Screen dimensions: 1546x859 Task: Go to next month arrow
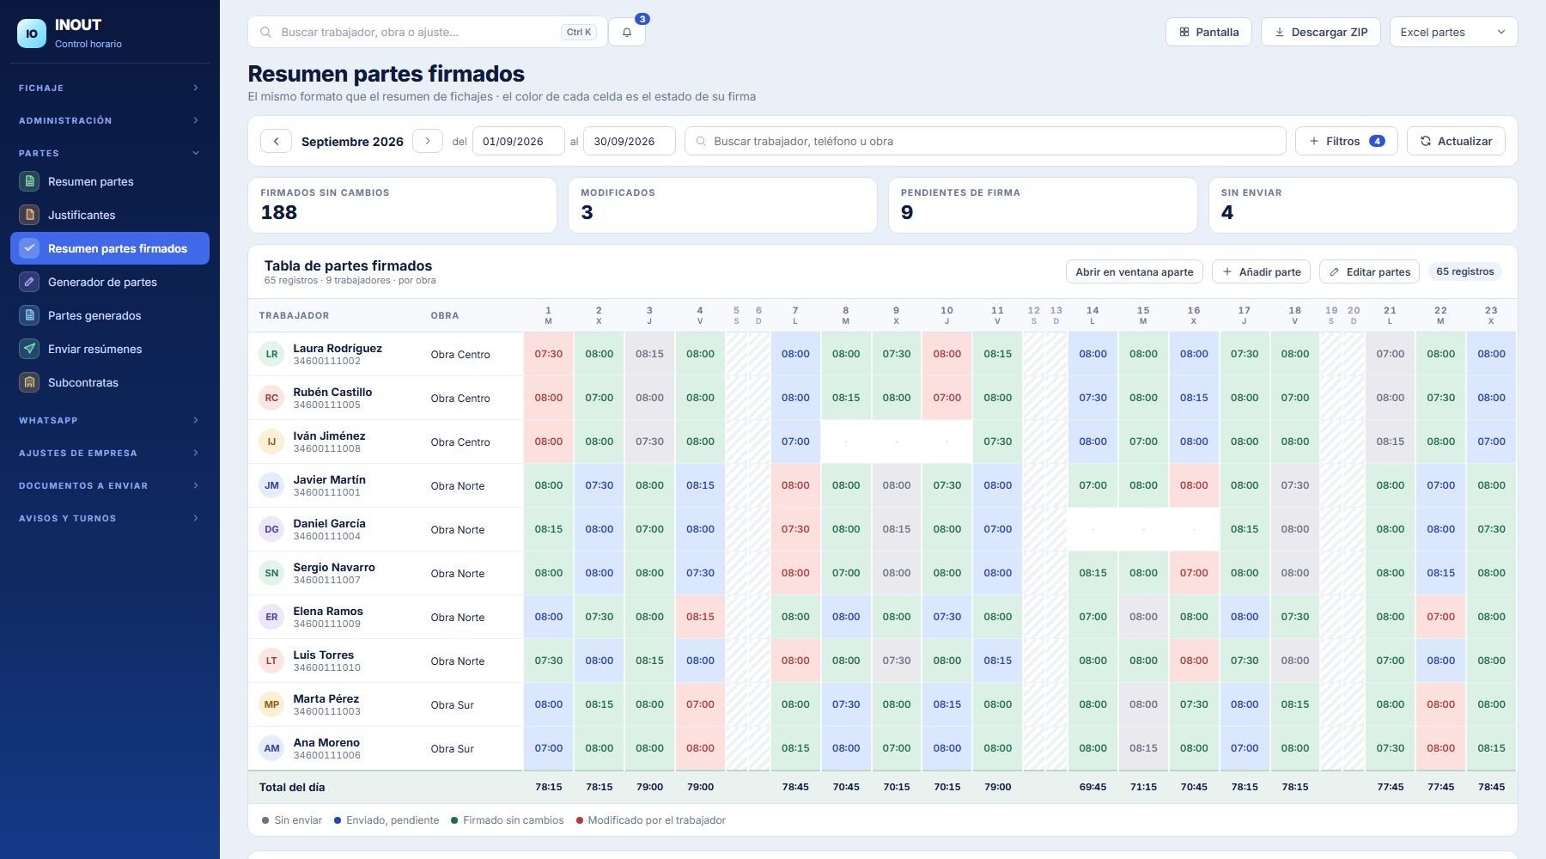pyautogui.click(x=428, y=141)
